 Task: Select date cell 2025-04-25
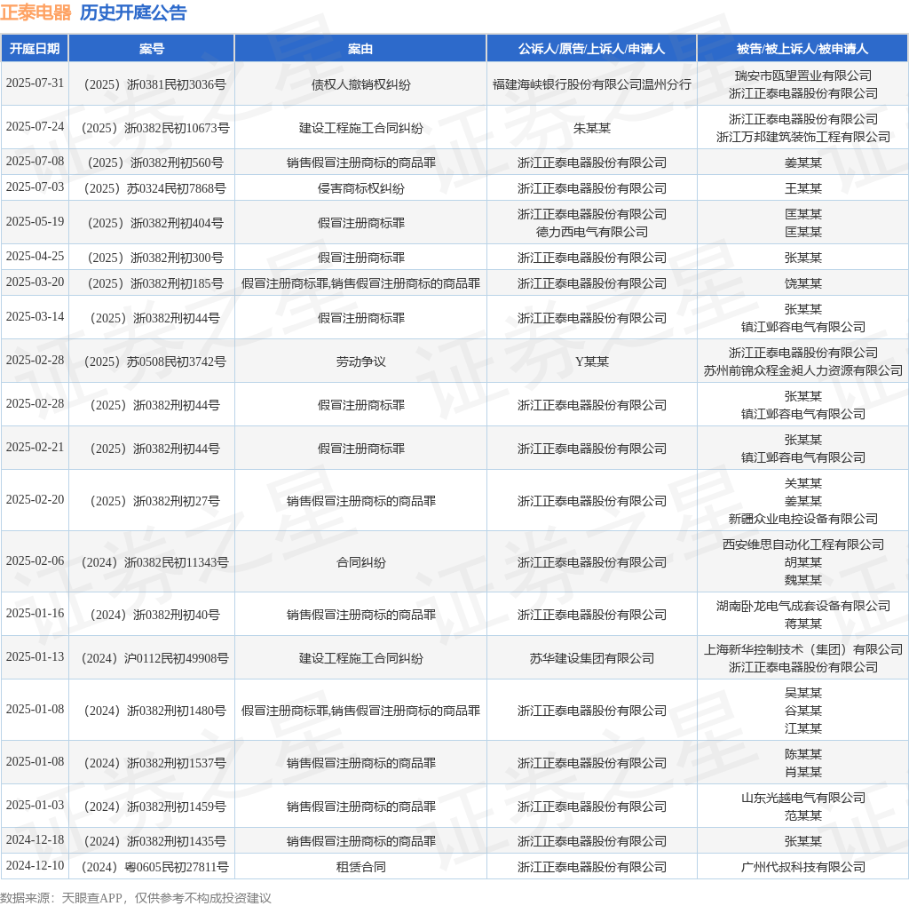pos(35,257)
